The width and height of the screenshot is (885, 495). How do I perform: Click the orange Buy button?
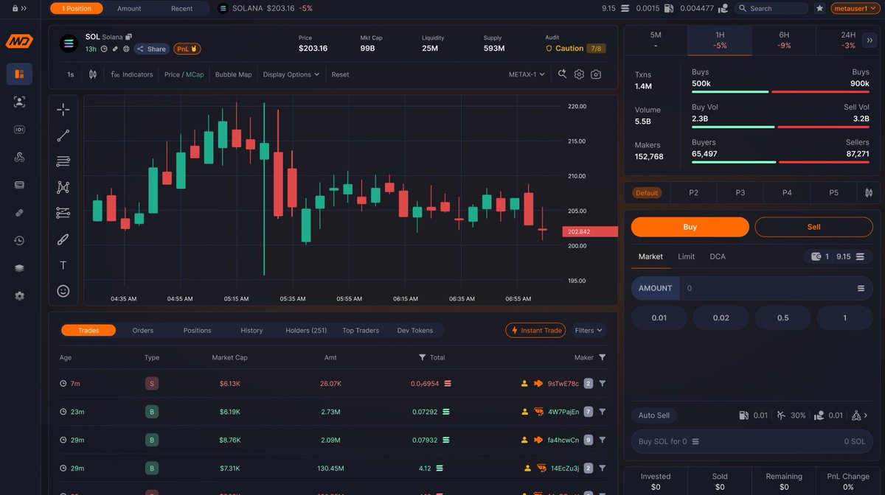(689, 226)
